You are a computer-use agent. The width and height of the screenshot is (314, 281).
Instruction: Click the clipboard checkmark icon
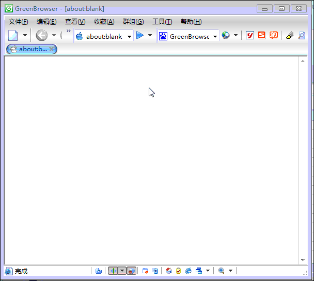pyautogui.click(x=178, y=271)
